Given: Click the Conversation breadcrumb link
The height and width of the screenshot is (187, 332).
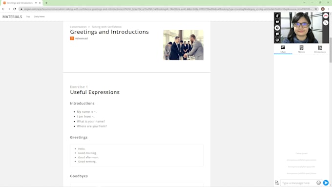Looking at the screenshot, I should tap(78, 27).
